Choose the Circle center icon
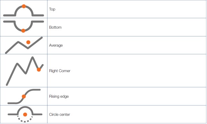Image resolution: width=207 pixels, height=124 pixels. 25,114
